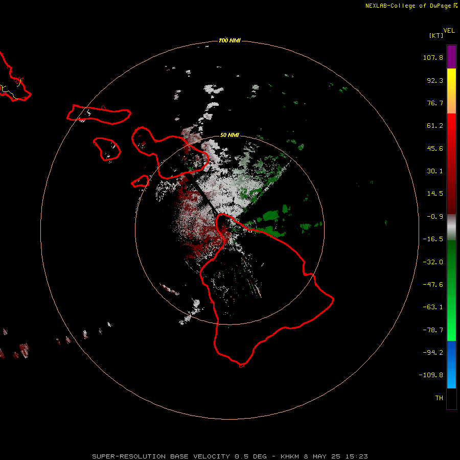Pick the gray near-zero segment of the color bar
The width and height of the screenshot is (460, 460).
451,227
